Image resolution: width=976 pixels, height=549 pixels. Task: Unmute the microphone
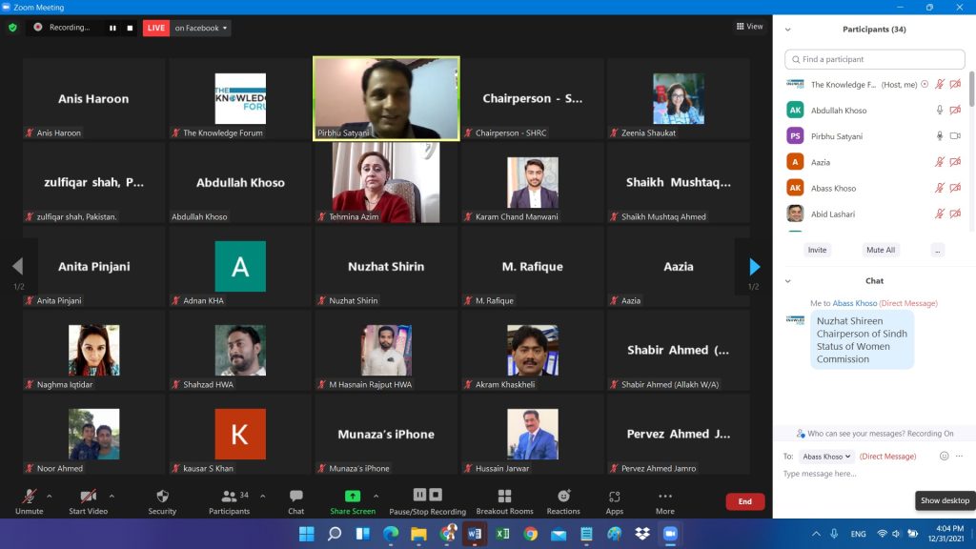click(29, 497)
